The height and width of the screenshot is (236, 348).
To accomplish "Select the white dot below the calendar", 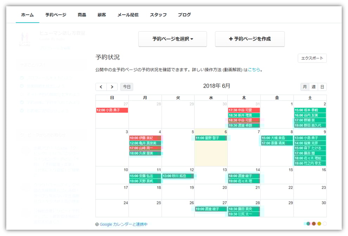I will click(324, 224).
